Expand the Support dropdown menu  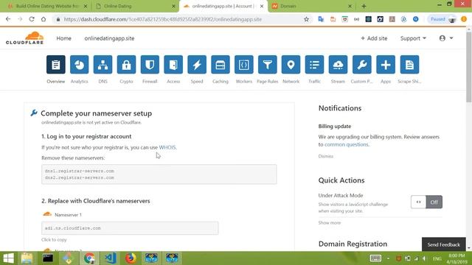pyautogui.click(x=413, y=38)
